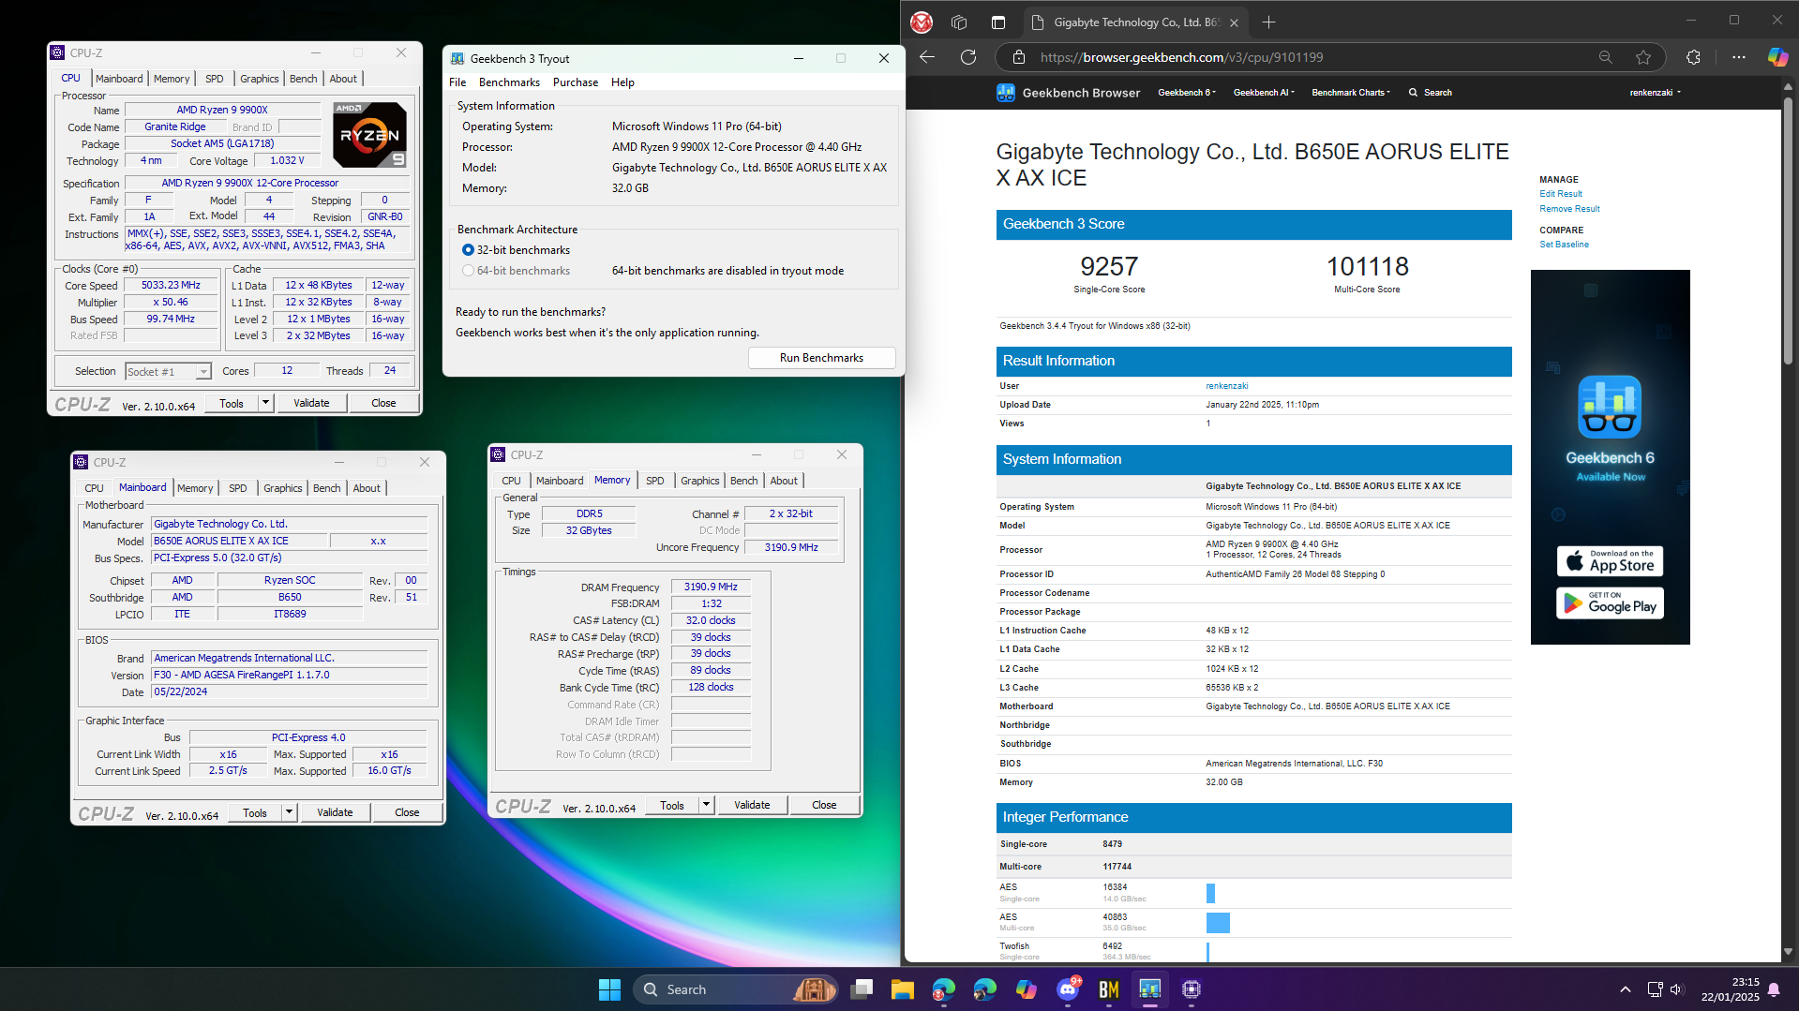Open the CPU-Z chip icon in taskbar
Viewport: 1799px width, 1011px height.
click(1192, 989)
